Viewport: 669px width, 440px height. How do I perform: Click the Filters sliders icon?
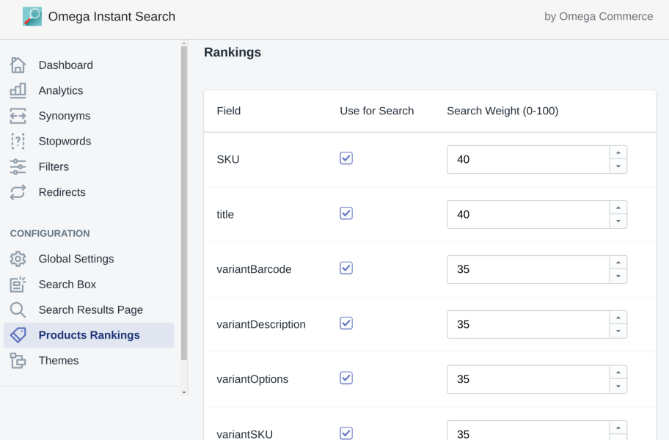coord(18,166)
